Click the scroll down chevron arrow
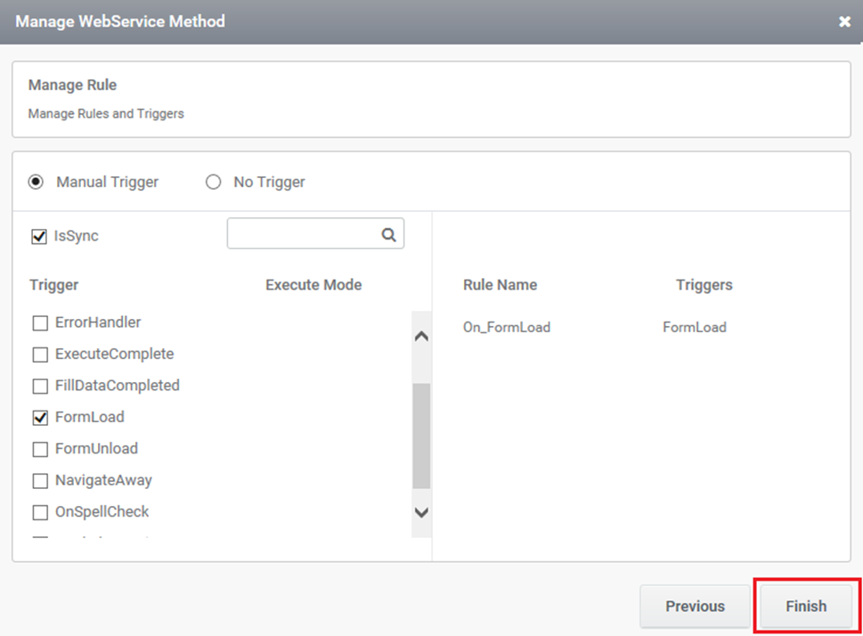863x636 pixels. [421, 513]
